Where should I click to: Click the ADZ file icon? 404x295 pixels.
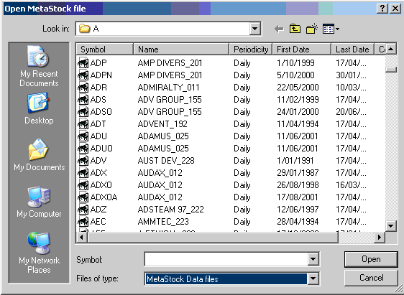tap(83, 210)
